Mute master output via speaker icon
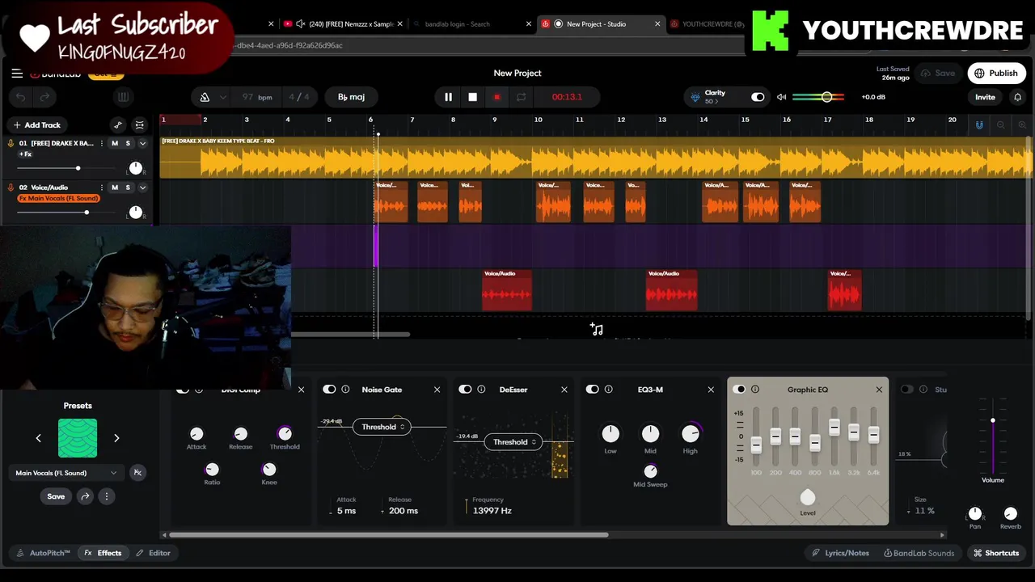 [x=781, y=97]
